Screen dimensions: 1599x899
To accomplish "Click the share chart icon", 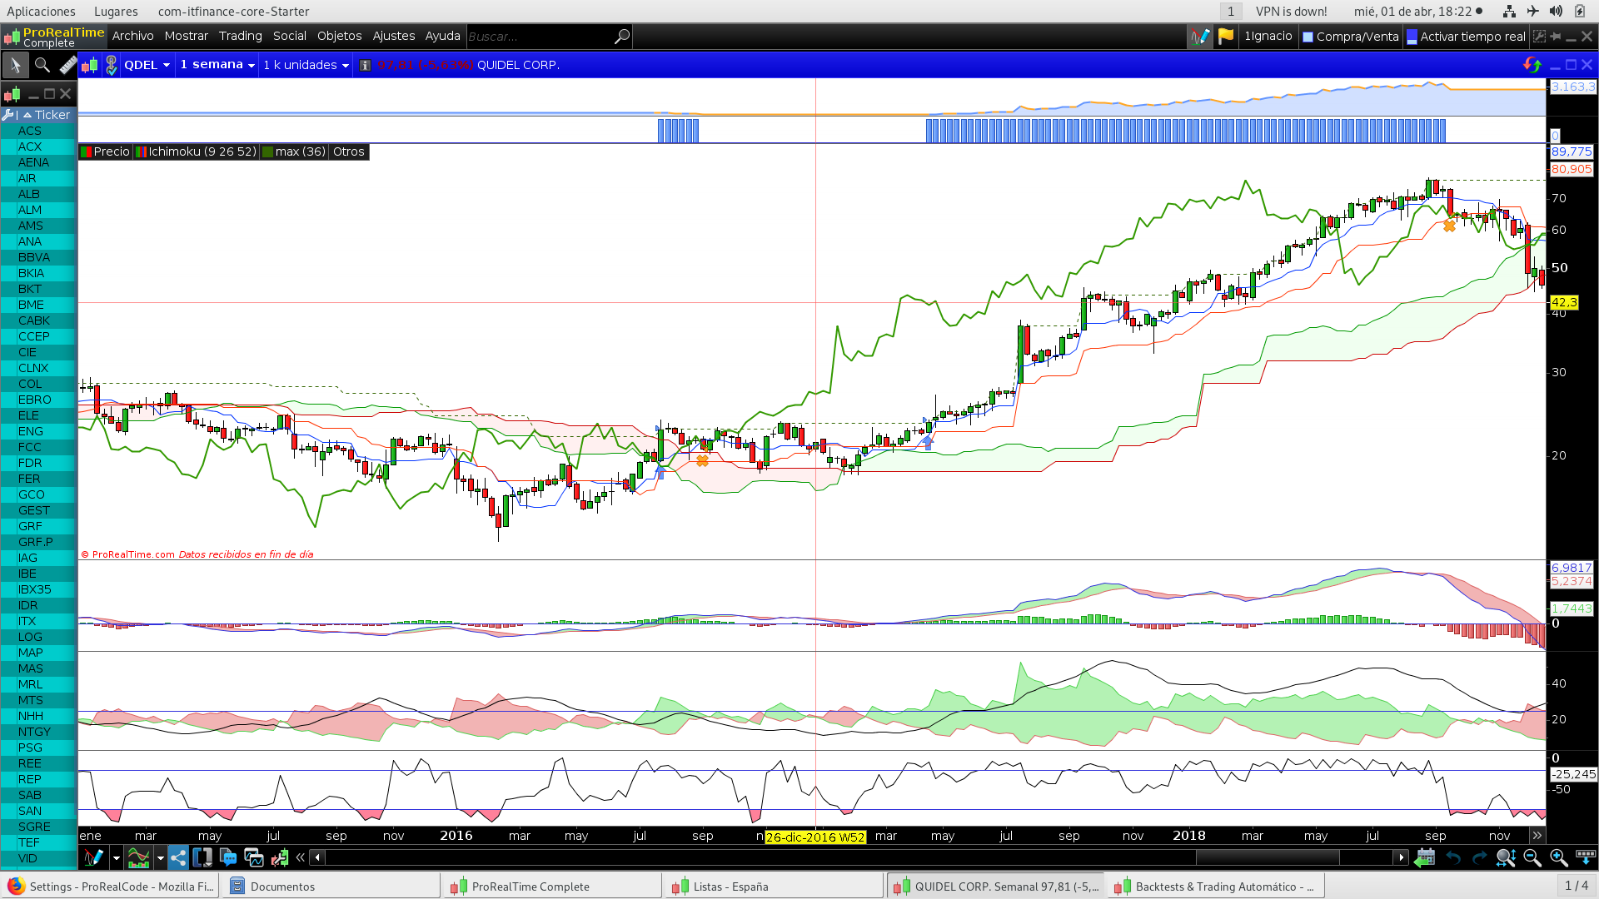I will [x=178, y=857].
